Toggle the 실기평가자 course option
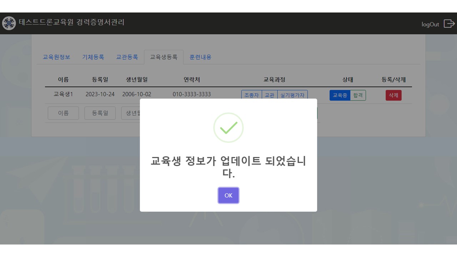457x257 pixels. pos(292,95)
